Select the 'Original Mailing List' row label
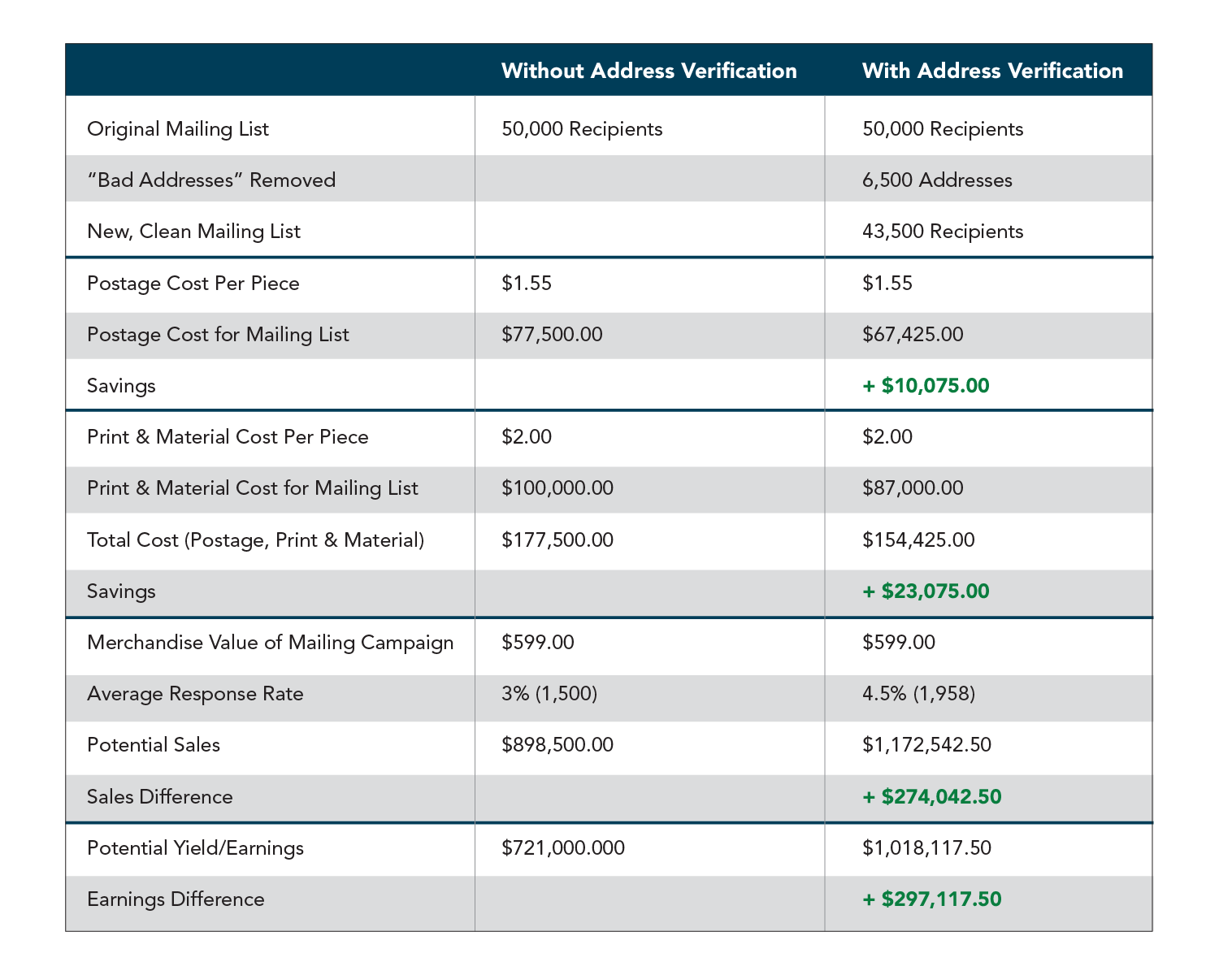Image resolution: width=1219 pixels, height=975 pixels. (x=178, y=129)
